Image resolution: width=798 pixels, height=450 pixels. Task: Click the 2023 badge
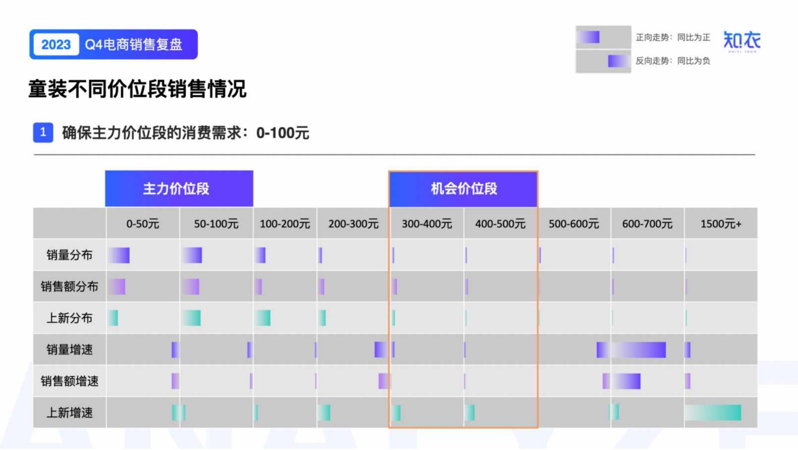tap(56, 45)
